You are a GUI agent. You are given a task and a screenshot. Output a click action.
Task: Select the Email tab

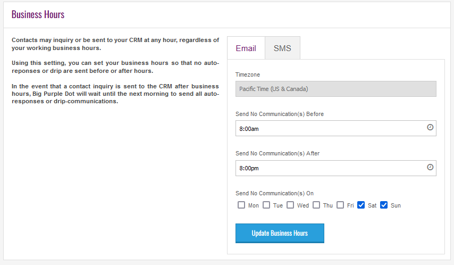[246, 48]
